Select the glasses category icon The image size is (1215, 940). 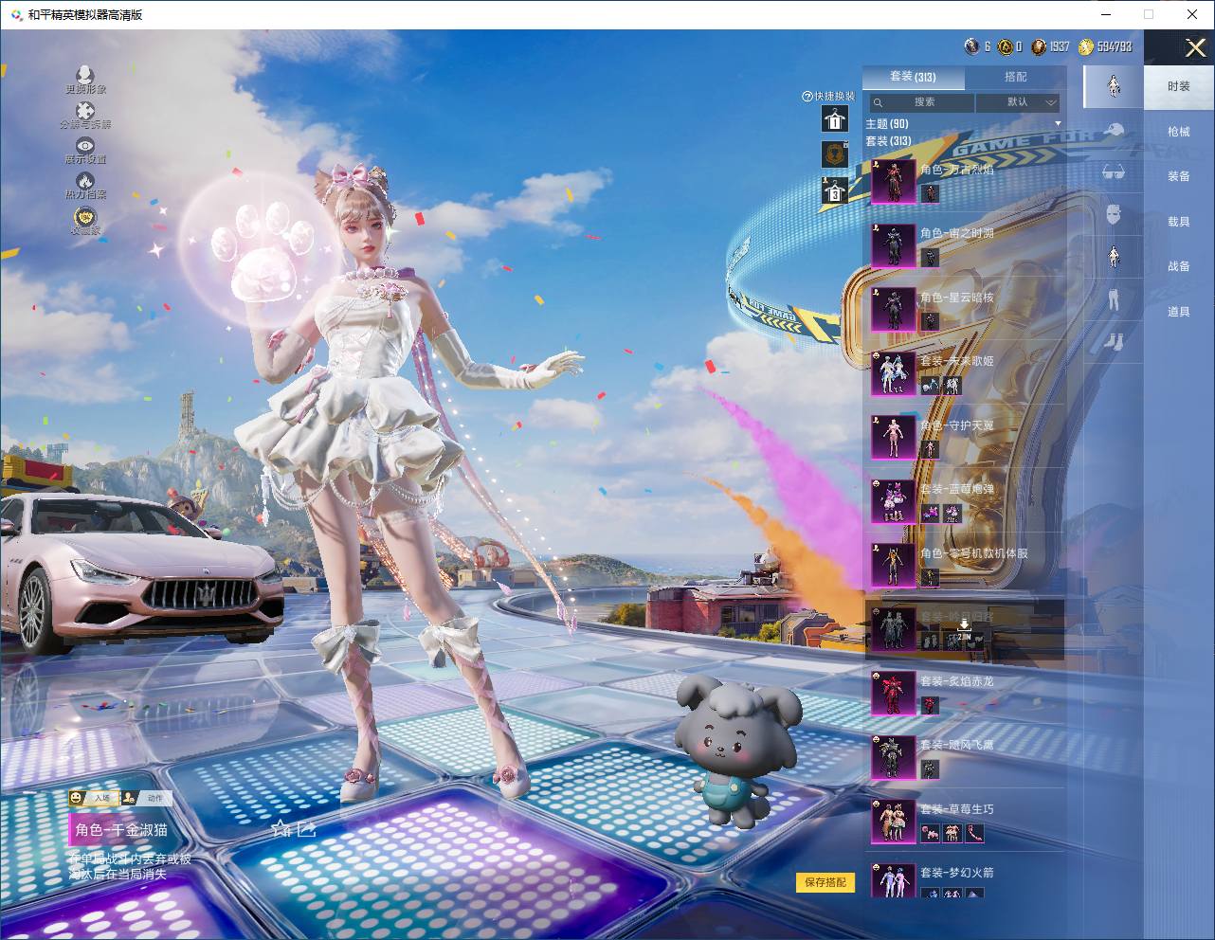pos(1114,172)
